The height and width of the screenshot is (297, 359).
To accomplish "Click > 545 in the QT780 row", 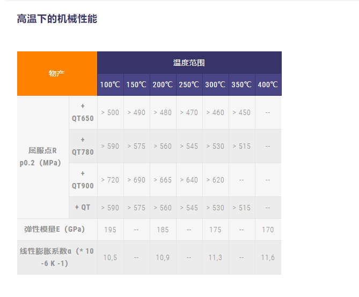I will (189, 146).
